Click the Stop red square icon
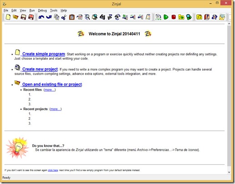 coord(174,17)
